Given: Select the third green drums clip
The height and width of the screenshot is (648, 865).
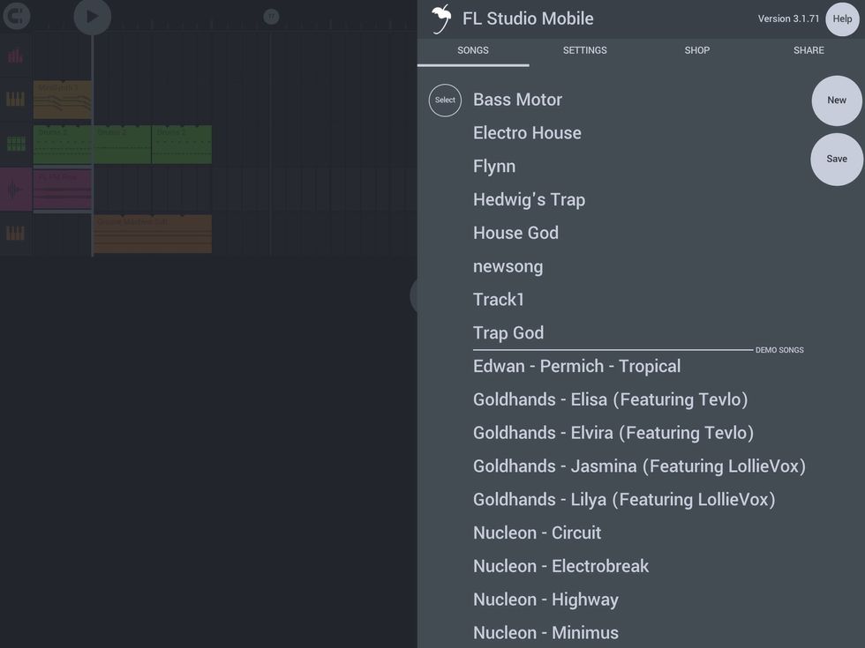Looking at the screenshot, I should [x=182, y=145].
